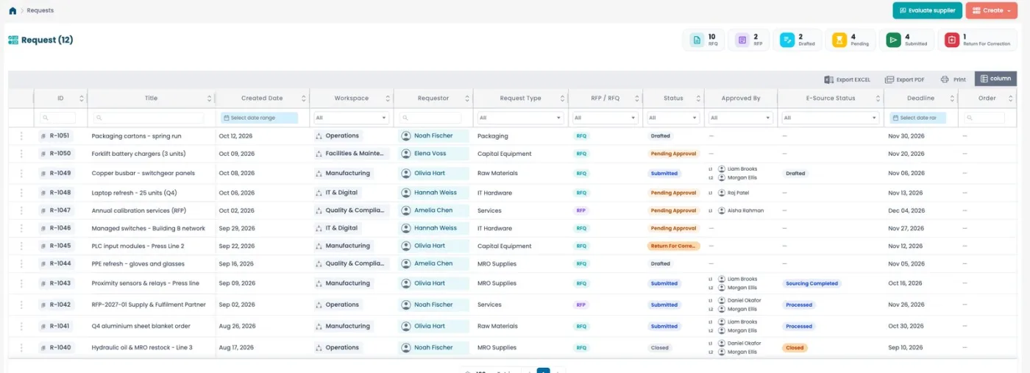This screenshot has height=373, width=1030.
Task: Click 'PLC input modules - Press Line 2' title
Action: (x=138, y=246)
